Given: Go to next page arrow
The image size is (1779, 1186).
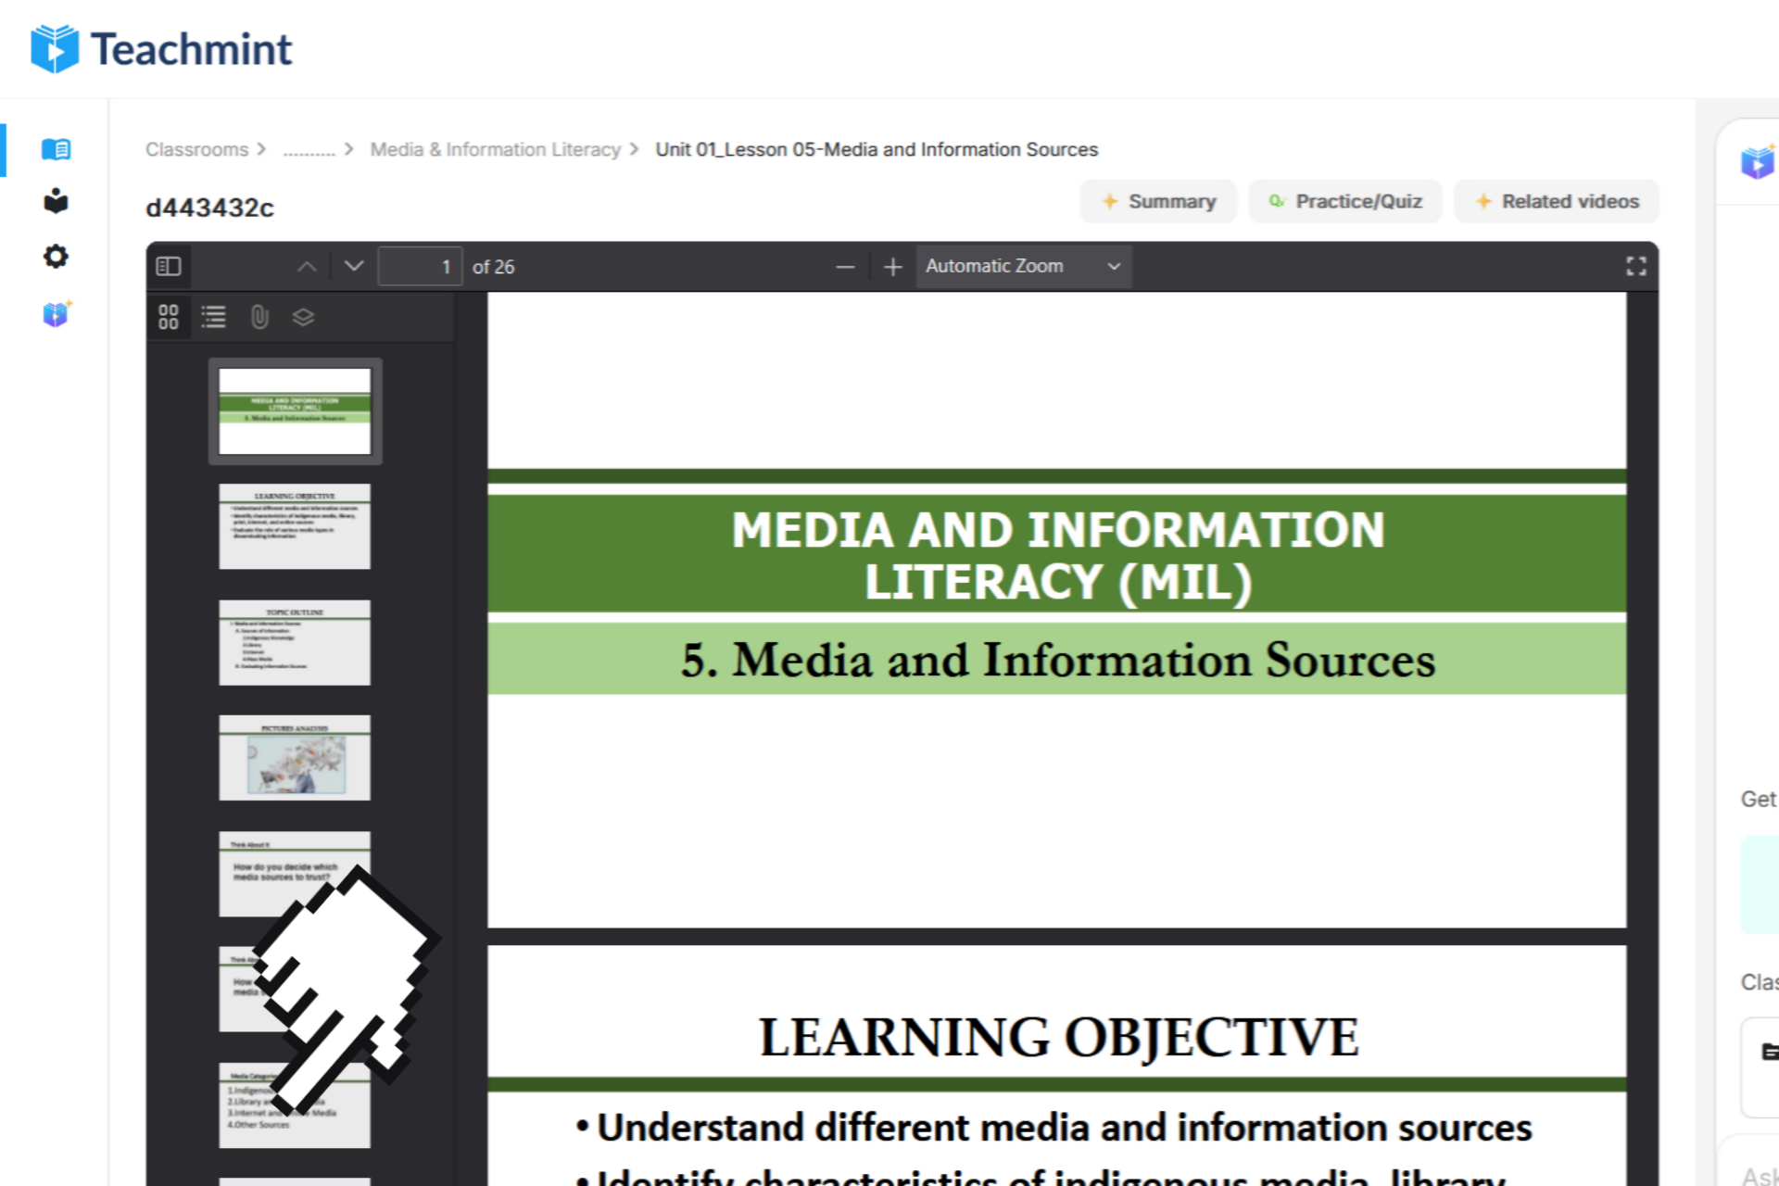Looking at the screenshot, I should tap(354, 267).
